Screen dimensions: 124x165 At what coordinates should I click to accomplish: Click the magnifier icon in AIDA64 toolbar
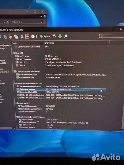66,36
